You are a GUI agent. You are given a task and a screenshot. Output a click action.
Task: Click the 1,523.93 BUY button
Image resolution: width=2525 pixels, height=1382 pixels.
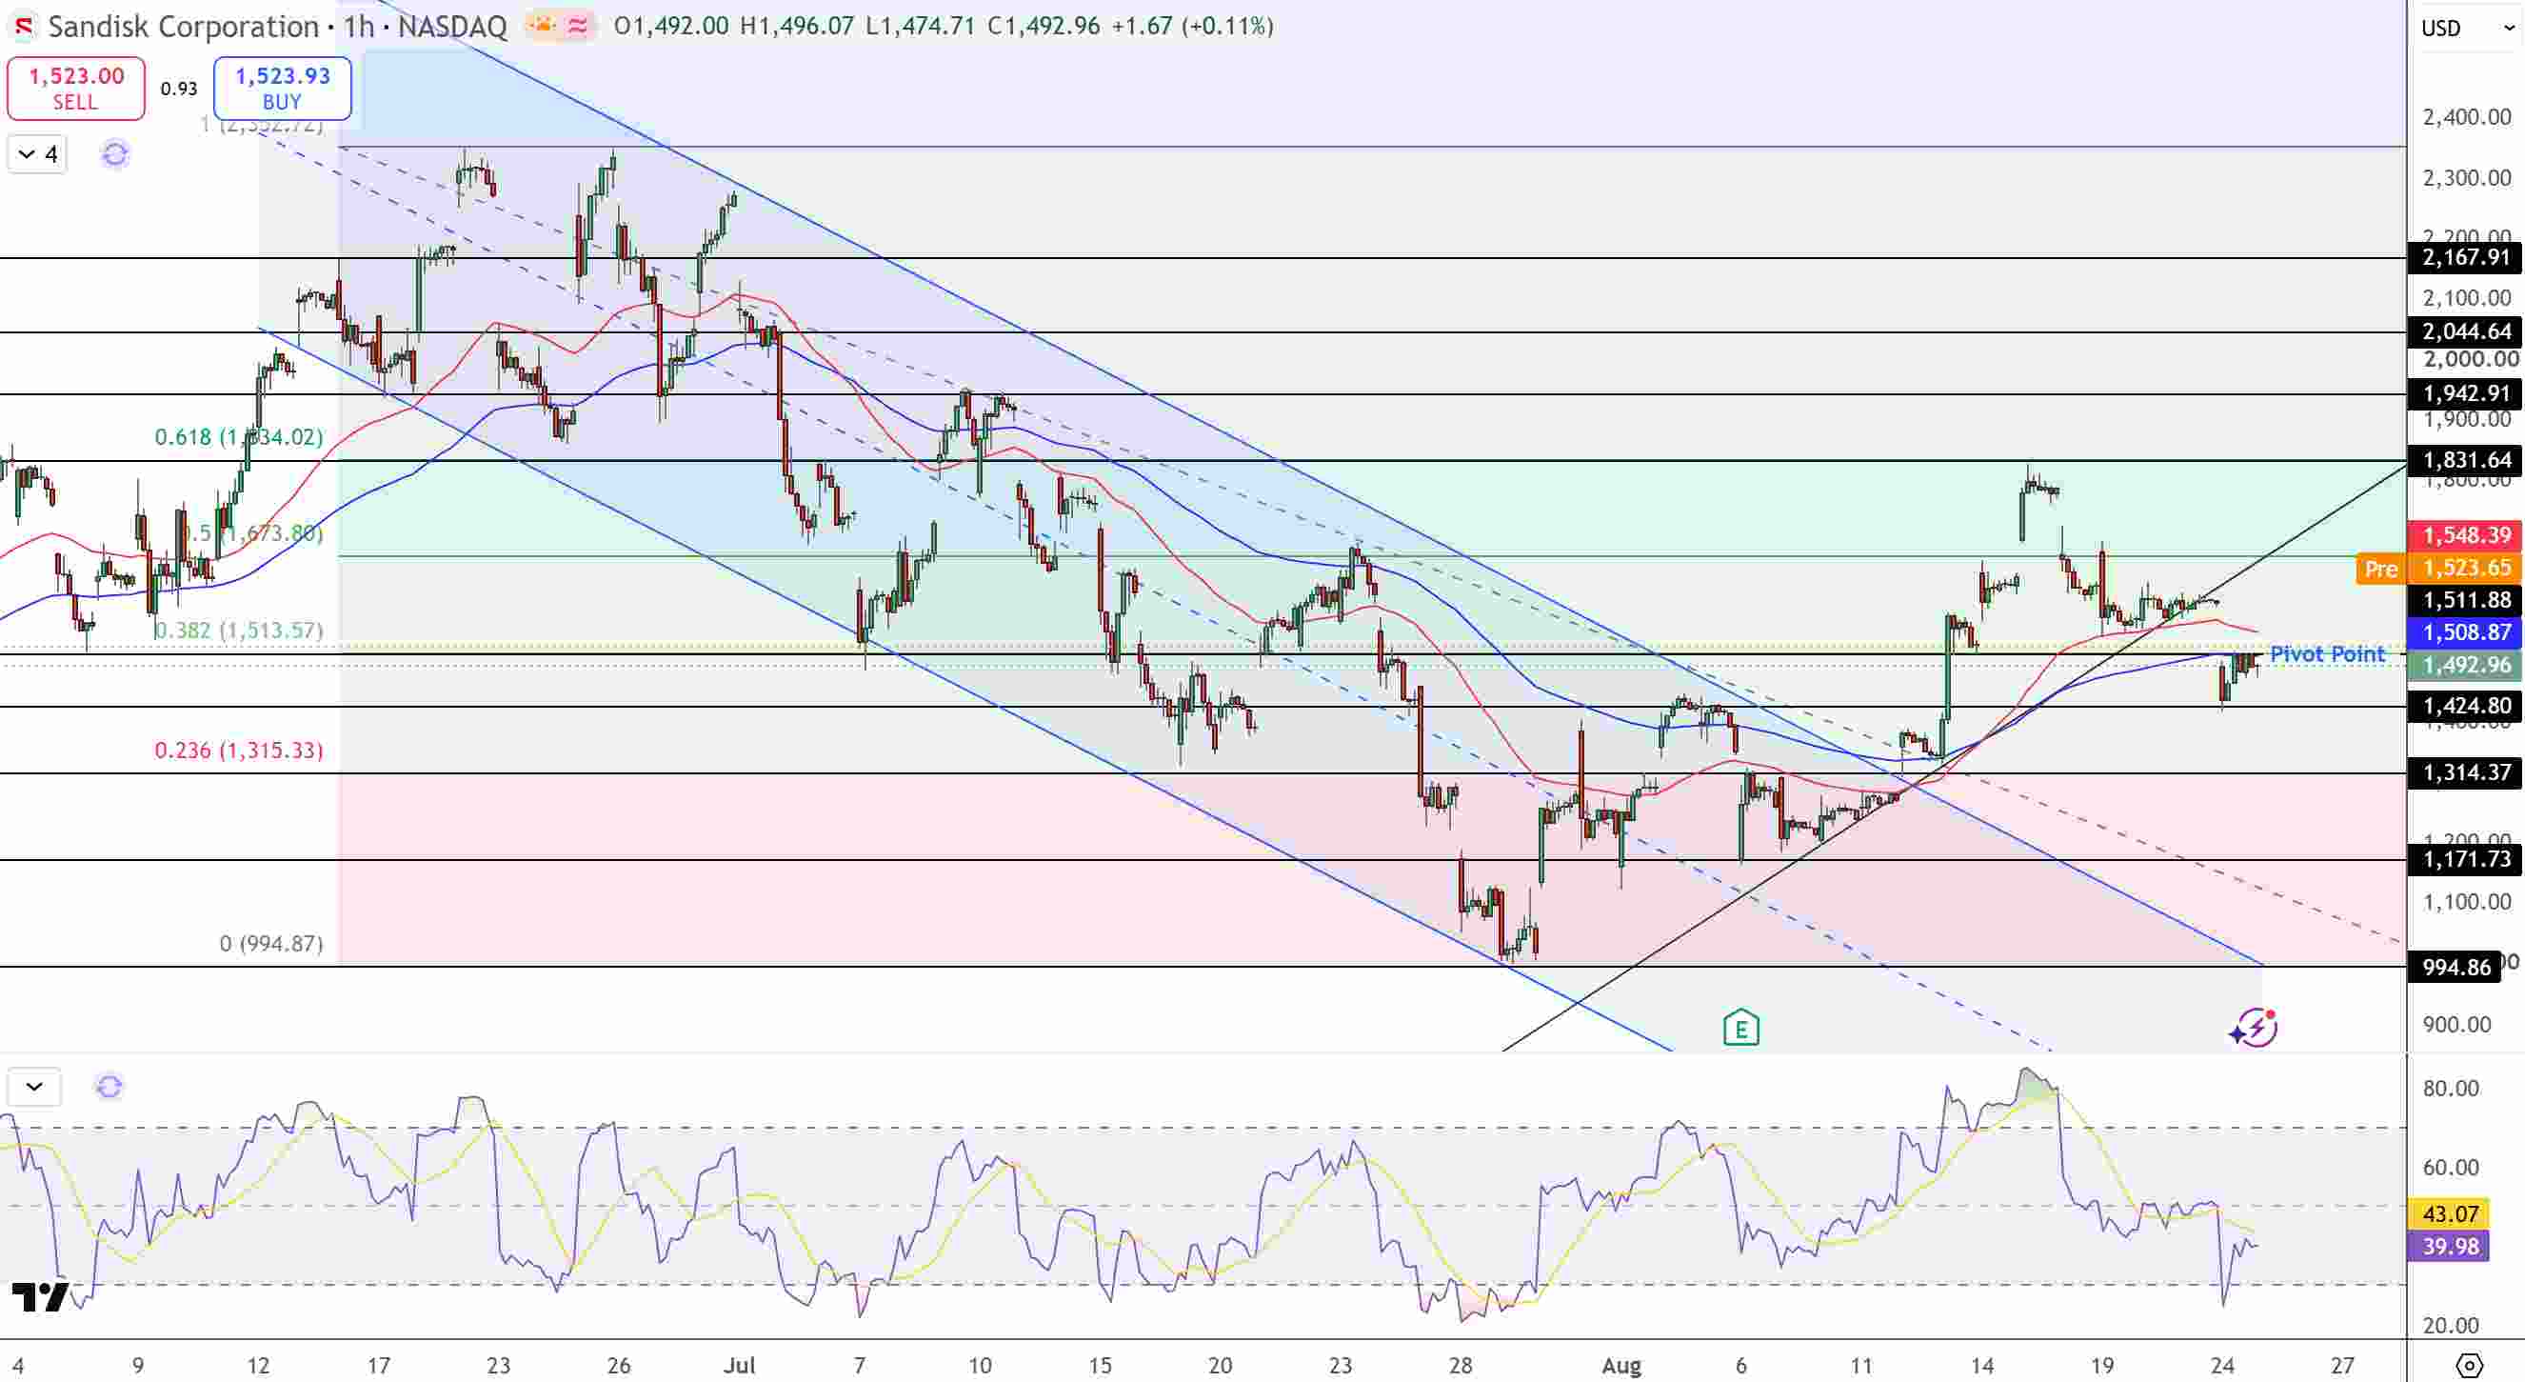[282, 89]
